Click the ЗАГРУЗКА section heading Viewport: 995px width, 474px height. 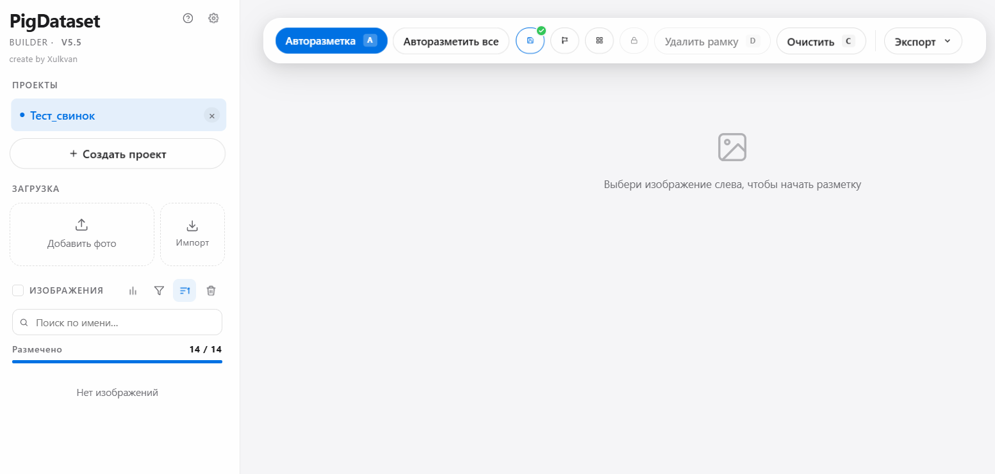coord(36,189)
